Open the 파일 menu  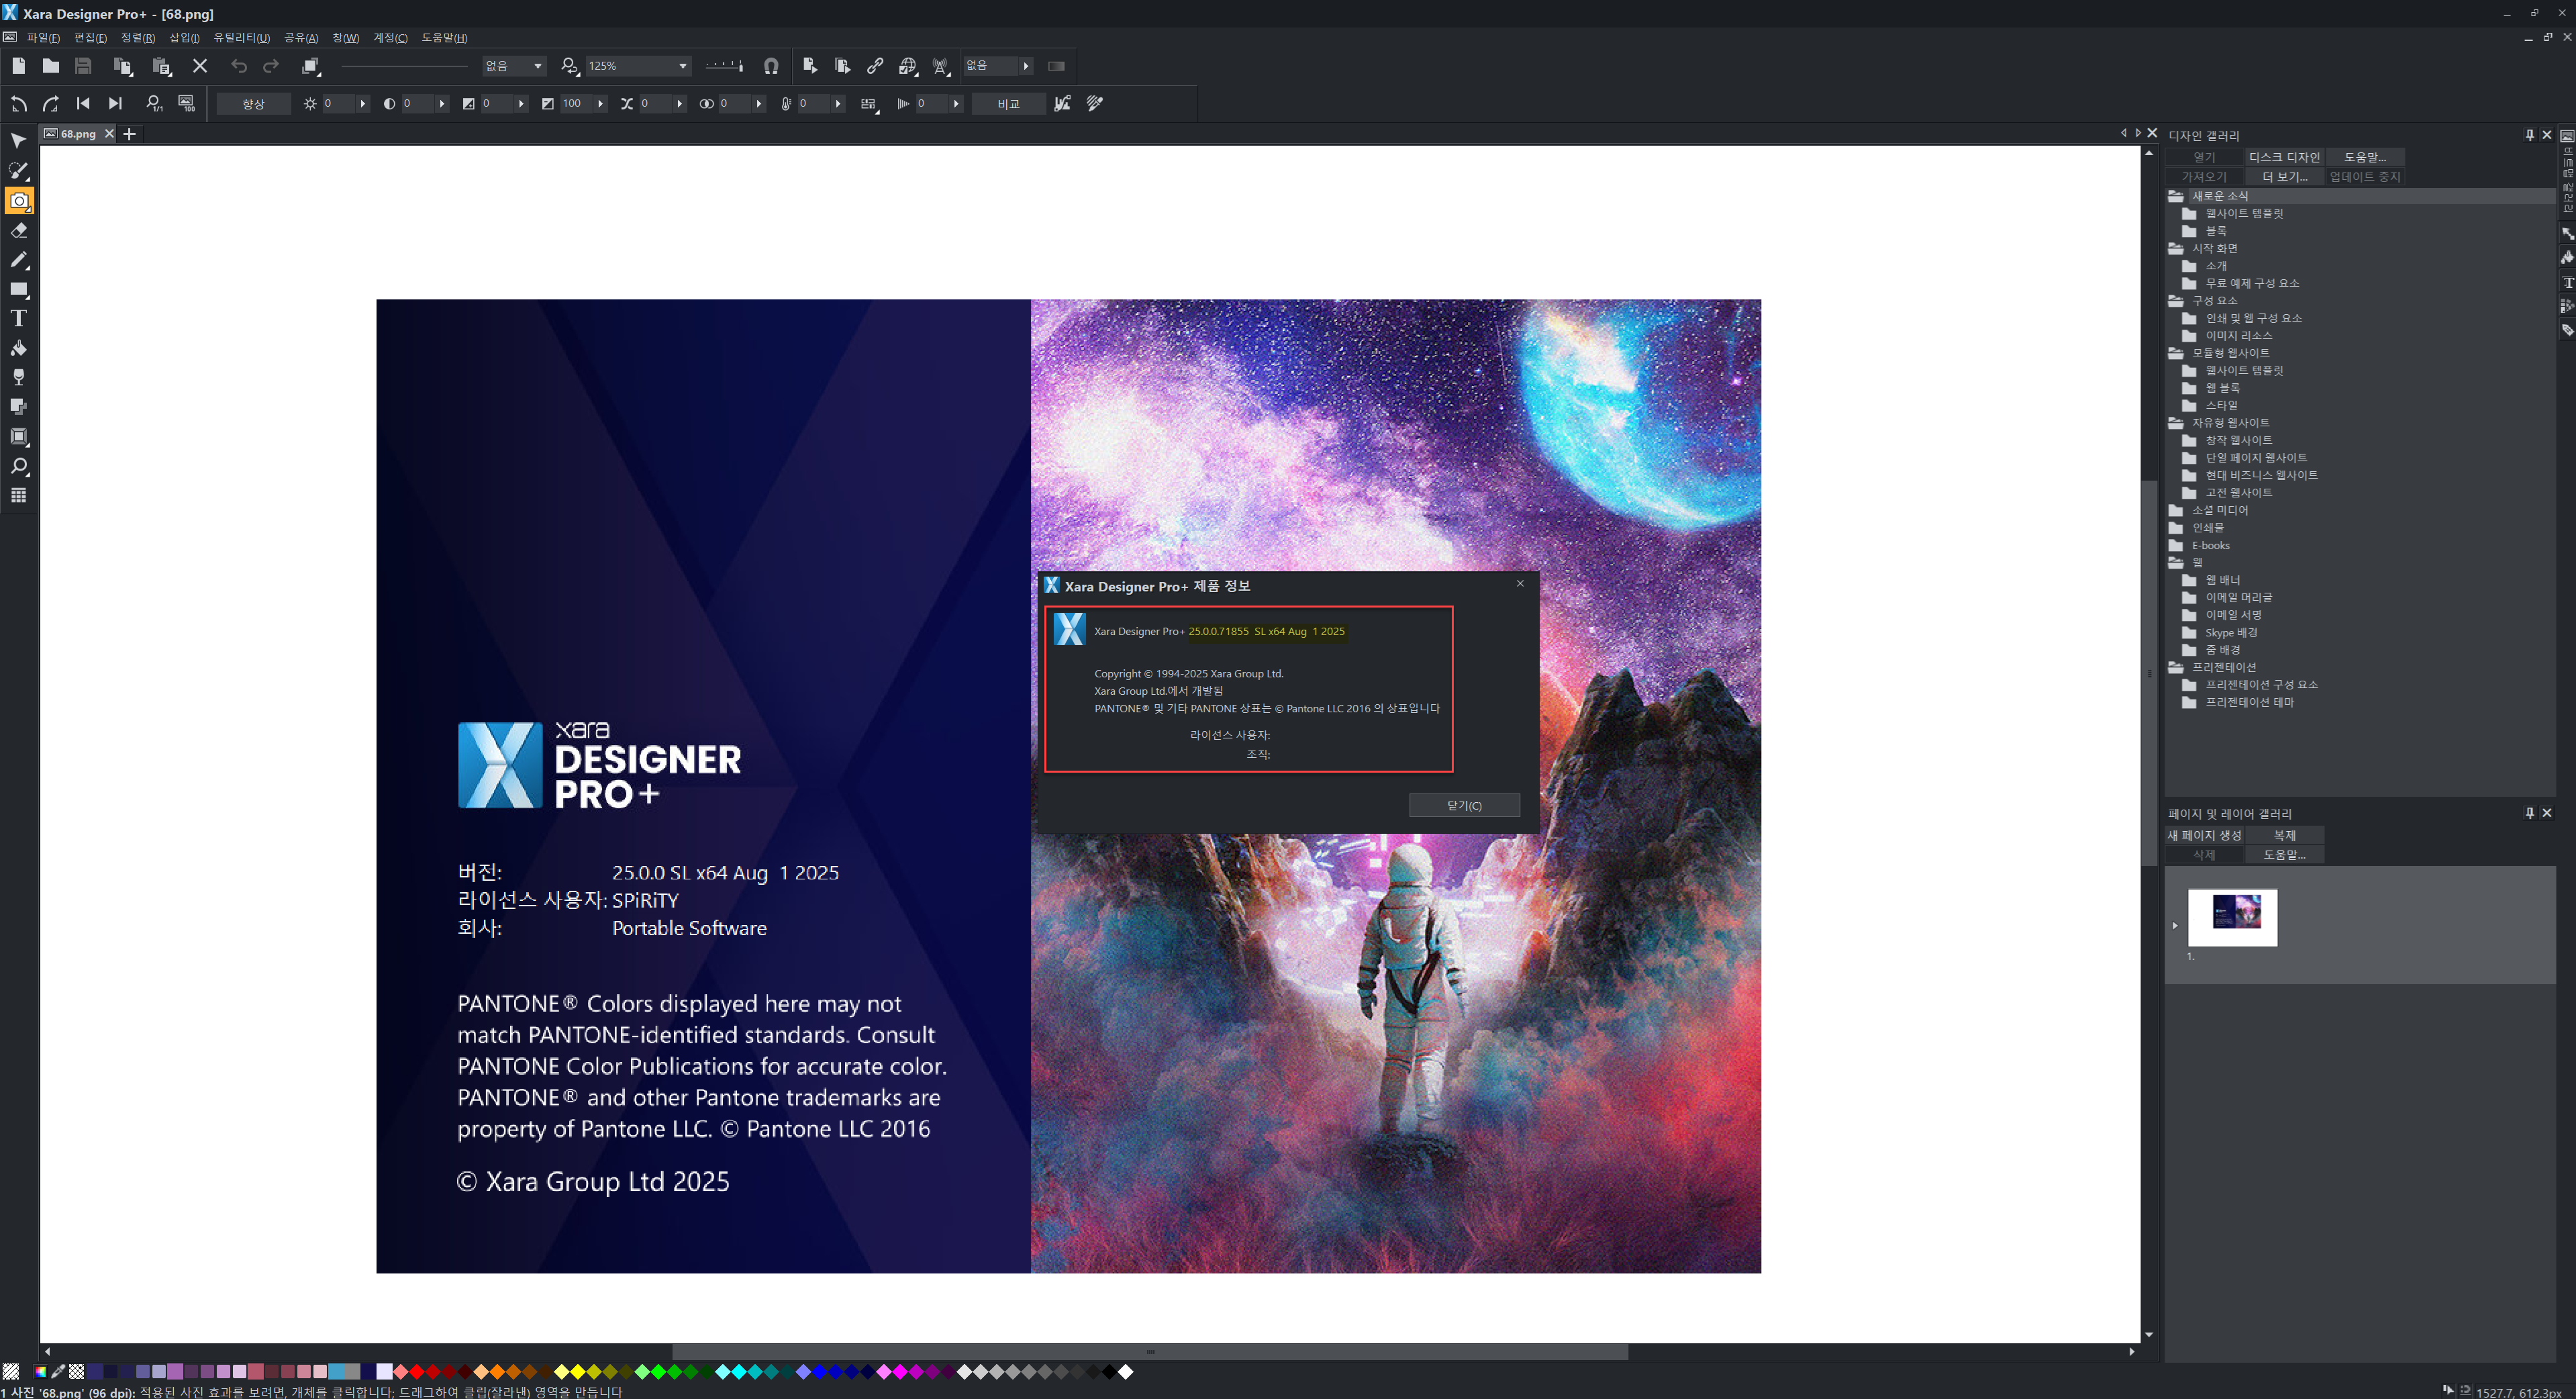point(42,38)
